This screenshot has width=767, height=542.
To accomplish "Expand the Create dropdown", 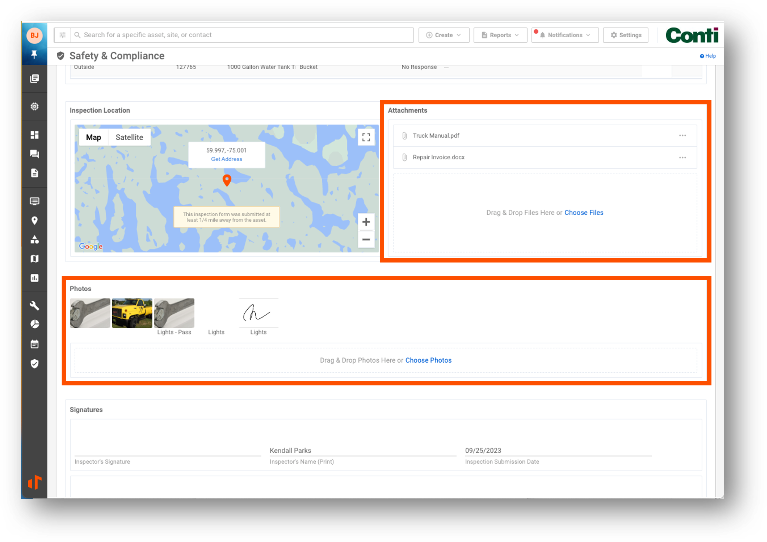I will [x=444, y=35].
